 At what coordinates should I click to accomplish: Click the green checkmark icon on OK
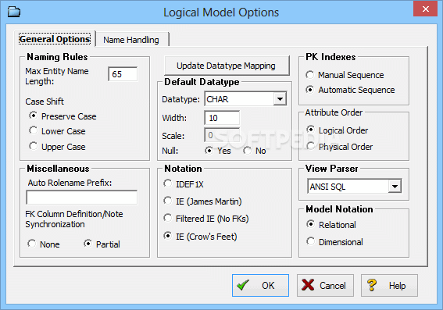point(243,285)
